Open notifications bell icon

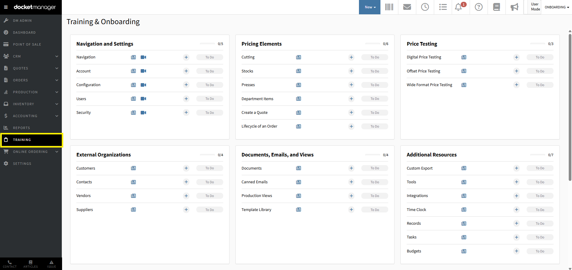459,7
